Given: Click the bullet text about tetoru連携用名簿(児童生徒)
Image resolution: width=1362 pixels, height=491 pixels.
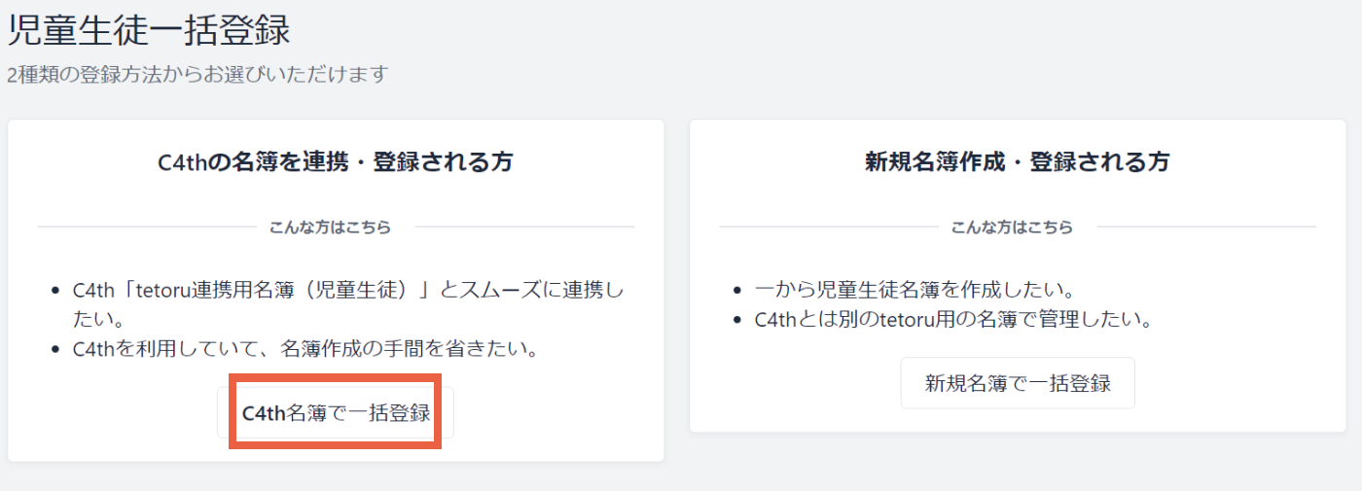Looking at the screenshot, I should (x=348, y=303).
